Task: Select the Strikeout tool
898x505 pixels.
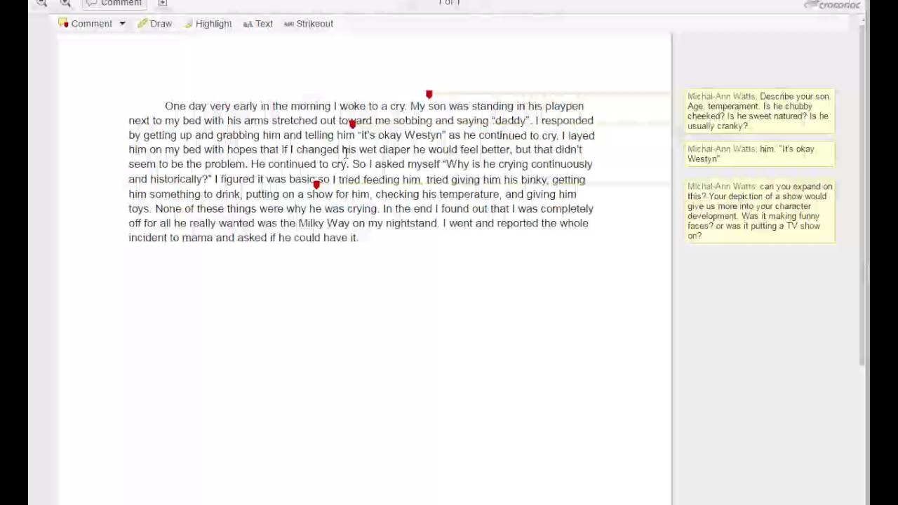Action: [x=309, y=24]
